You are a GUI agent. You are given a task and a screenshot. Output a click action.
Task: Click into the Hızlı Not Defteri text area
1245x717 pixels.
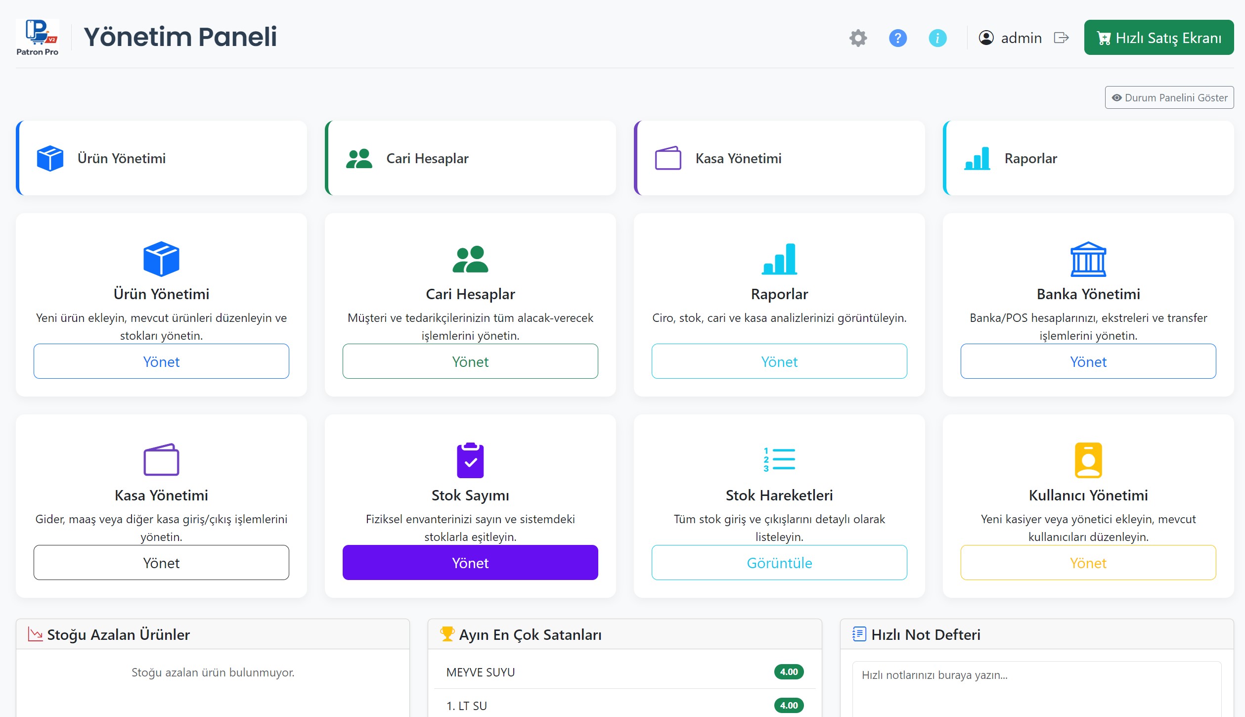tap(1036, 687)
